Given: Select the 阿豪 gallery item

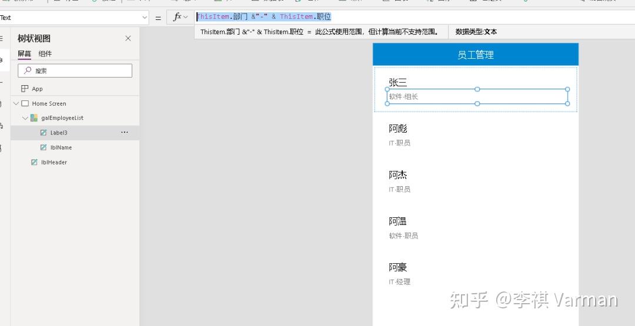Looking at the screenshot, I should (397, 267).
